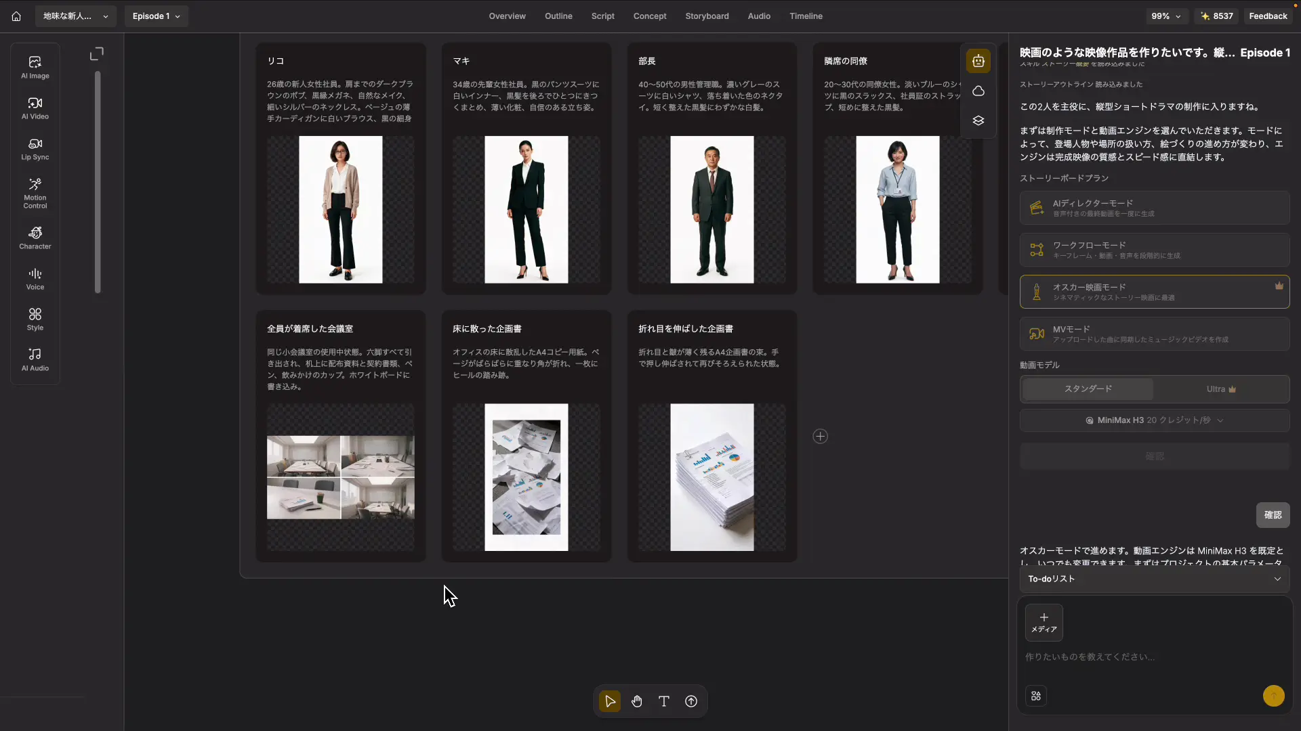1301x731 pixels.
Task: Select MVモード storyboard plan
Action: pos(1155,334)
